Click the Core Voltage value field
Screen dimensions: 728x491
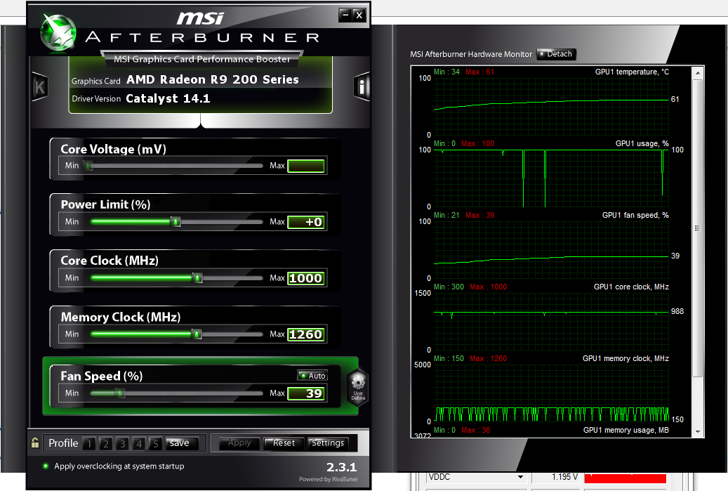306,166
